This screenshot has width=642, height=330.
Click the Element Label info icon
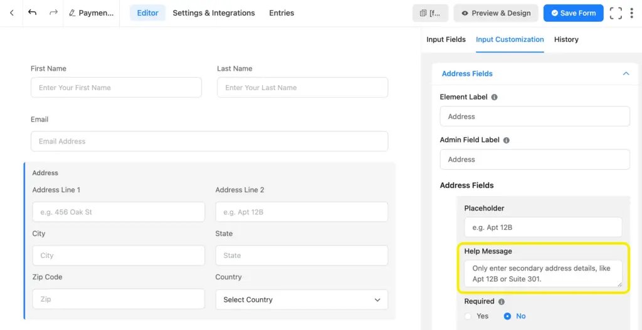point(494,98)
